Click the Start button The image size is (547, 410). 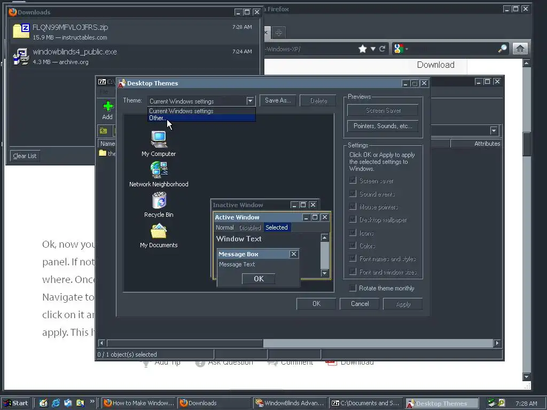15,403
